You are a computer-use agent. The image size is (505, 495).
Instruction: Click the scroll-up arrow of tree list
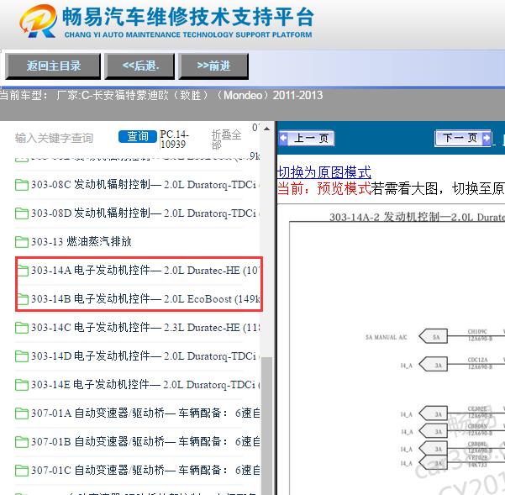[x=266, y=129]
